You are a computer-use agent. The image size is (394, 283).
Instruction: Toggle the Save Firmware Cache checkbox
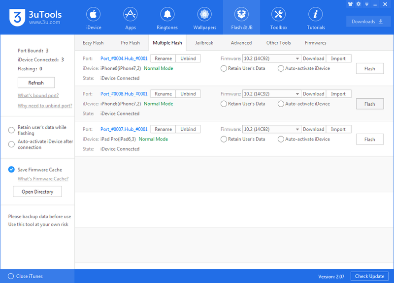pyautogui.click(x=11, y=170)
